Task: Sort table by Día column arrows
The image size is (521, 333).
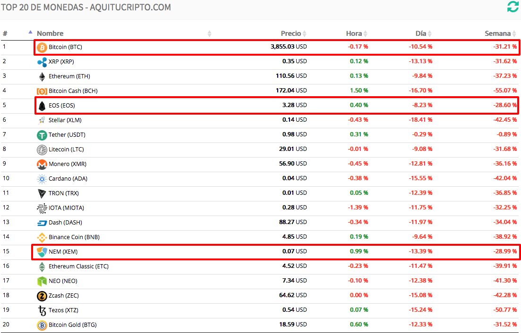Action: [x=430, y=33]
